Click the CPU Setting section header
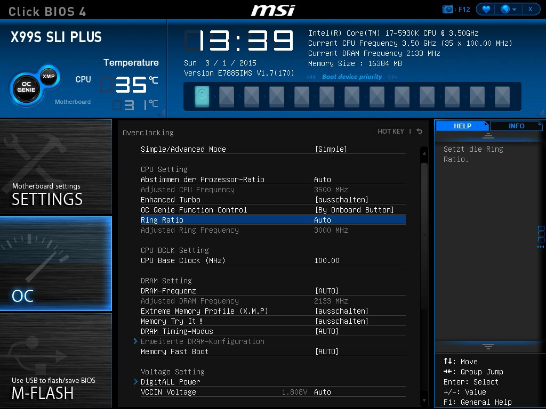This screenshot has height=409, width=546. 164,169
